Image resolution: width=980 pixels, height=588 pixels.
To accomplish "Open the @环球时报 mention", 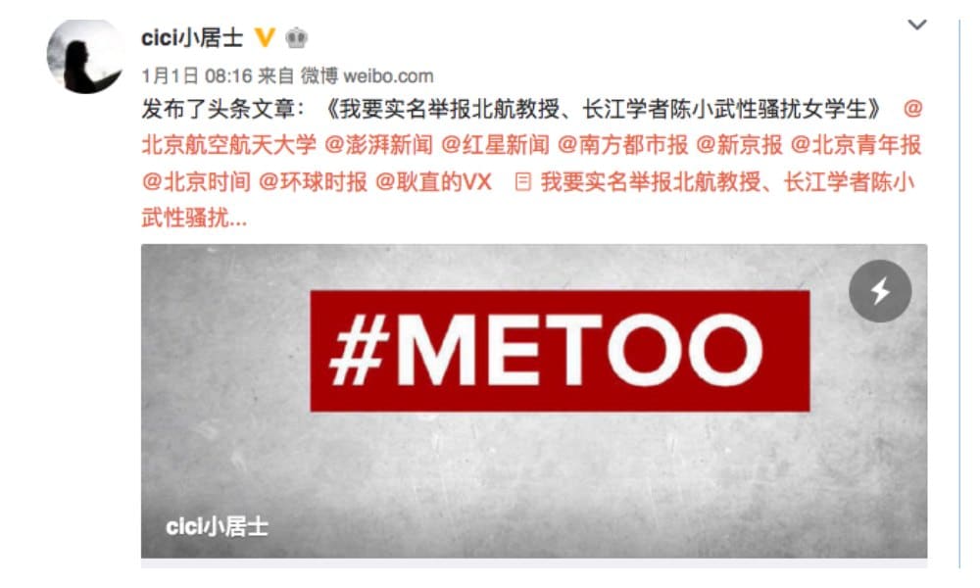I will coord(313,182).
